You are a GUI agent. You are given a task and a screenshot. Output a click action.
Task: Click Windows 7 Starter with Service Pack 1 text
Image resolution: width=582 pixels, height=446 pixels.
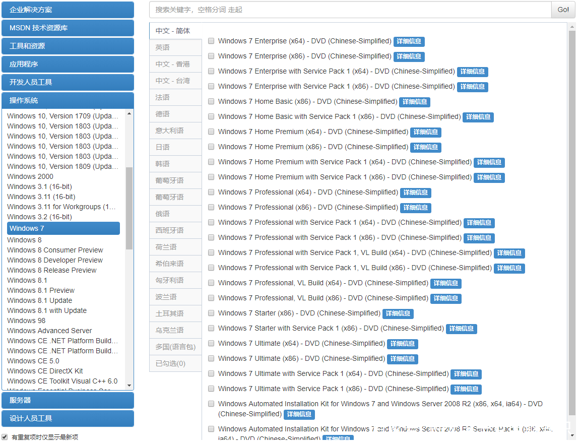331,328
